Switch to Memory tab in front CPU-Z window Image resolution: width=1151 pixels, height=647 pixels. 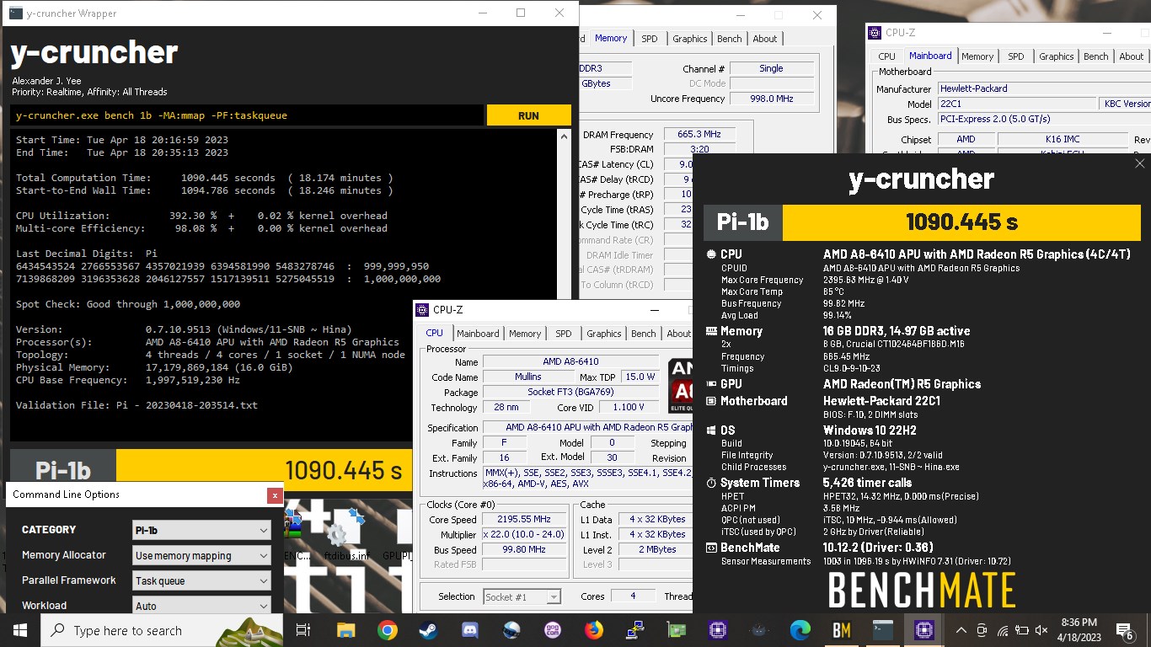(x=525, y=334)
